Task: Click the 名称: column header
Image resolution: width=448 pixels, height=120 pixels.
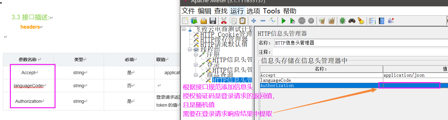Action: tap(321, 69)
